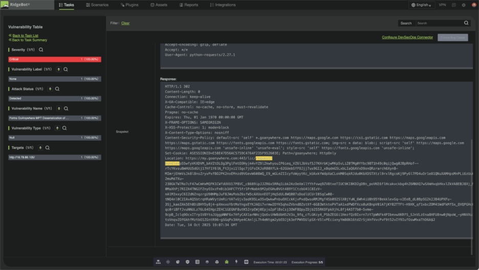
Task: Open Configure DevSecOps Connector link
Action: click(x=407, y=37)
